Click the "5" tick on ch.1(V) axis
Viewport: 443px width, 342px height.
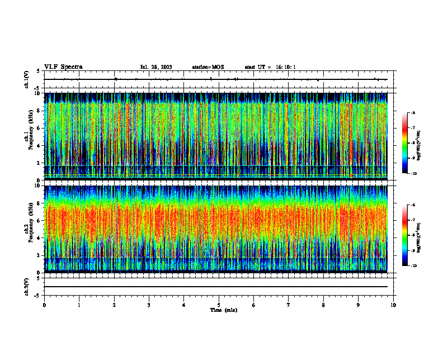pos(39,71)
